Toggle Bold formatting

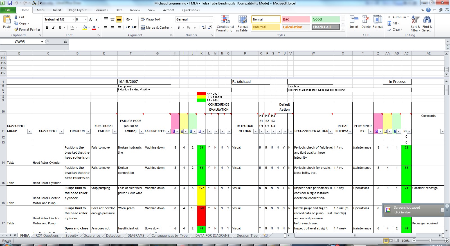point(47,28)
